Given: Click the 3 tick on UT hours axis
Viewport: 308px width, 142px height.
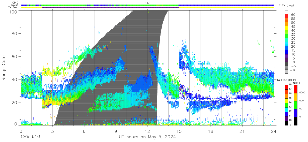Looking at the screenshot, I should click(52, 131).
